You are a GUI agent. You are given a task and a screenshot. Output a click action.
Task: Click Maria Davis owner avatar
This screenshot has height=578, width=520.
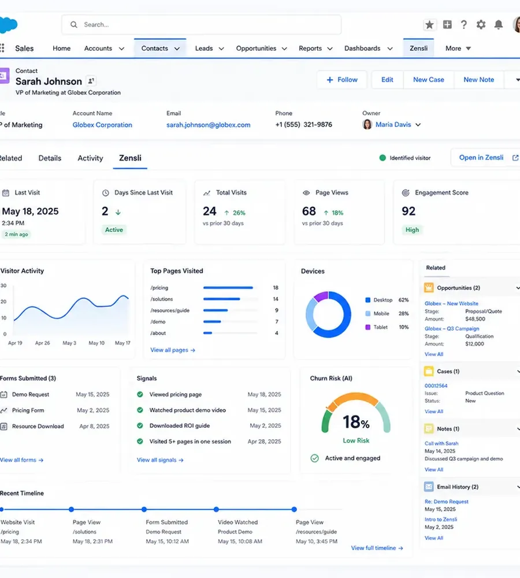click(x=367, y=125)
